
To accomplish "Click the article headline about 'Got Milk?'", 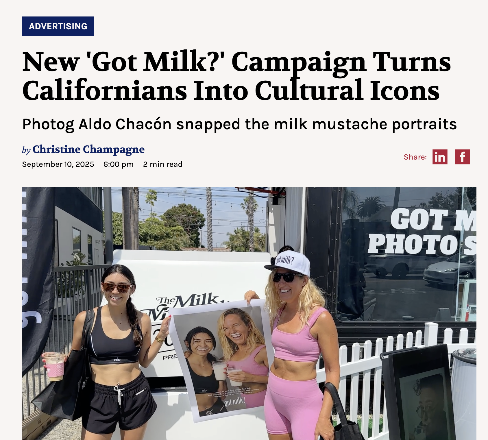I will tap(236, 76).
